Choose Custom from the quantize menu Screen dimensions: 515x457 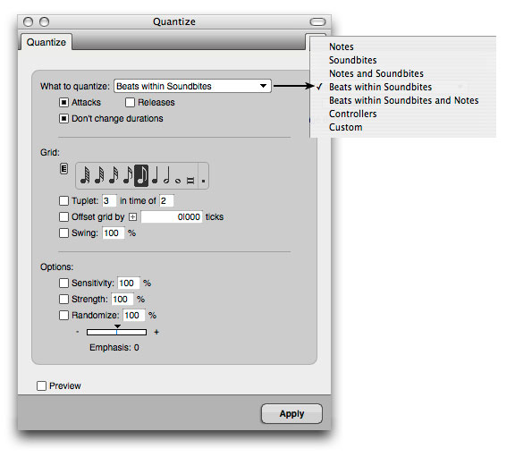coord(345,128)
